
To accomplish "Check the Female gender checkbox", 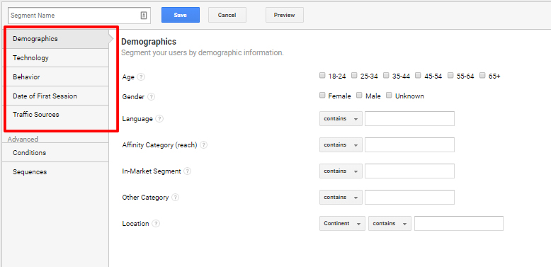I will 322,95.
